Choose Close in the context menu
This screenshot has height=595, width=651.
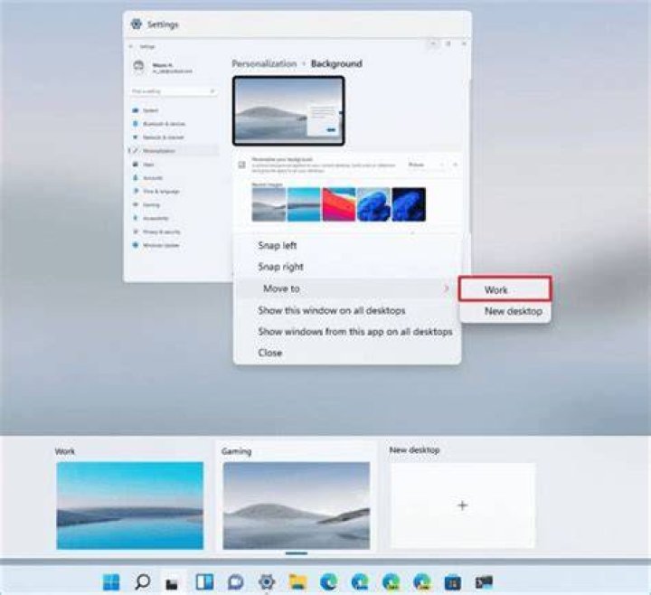pos(269,353)
